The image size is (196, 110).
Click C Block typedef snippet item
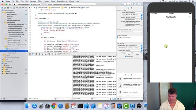click(130, 79)
